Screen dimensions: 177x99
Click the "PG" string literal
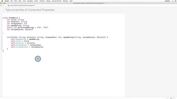[x=45, y=28]
